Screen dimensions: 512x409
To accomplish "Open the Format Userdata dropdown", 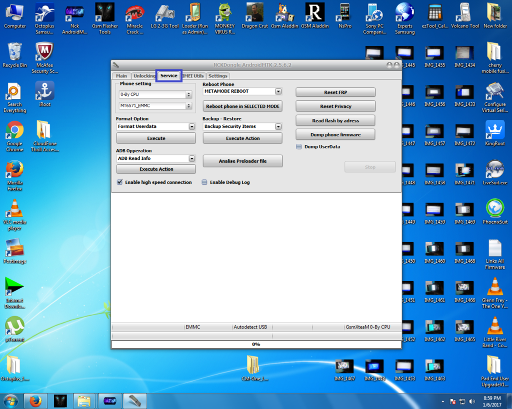I will pyautogui.click(x=191, y=127).
